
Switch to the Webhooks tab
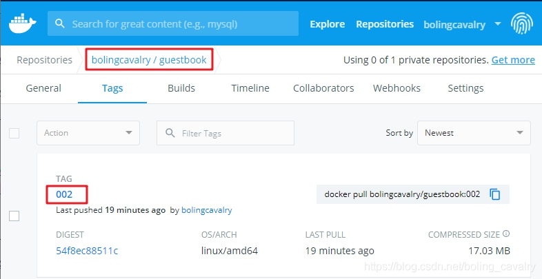point(397,88)
